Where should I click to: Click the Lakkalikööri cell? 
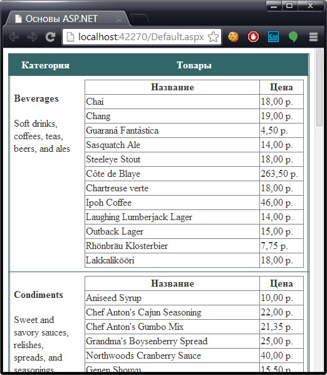(172, 260)
